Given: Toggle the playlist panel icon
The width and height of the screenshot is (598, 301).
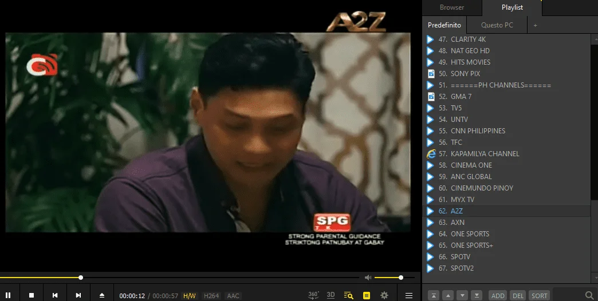Looking at the screenshot, I should pos(367,295).
